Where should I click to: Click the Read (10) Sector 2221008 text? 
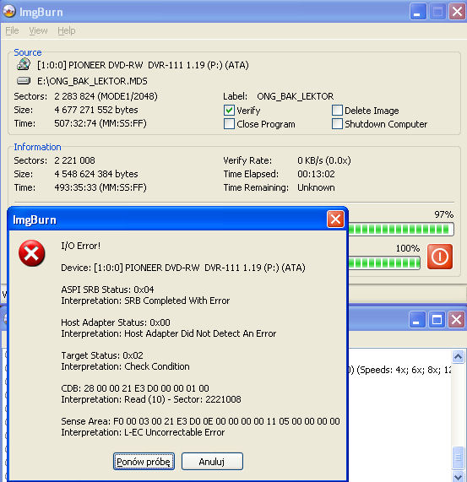182,399
